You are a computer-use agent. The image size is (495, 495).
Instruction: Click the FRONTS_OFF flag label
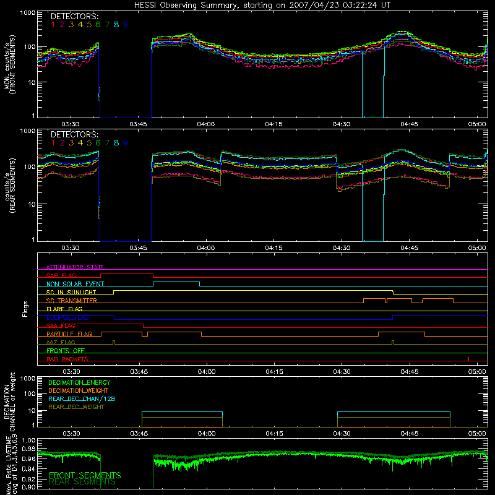click(66, 350)
